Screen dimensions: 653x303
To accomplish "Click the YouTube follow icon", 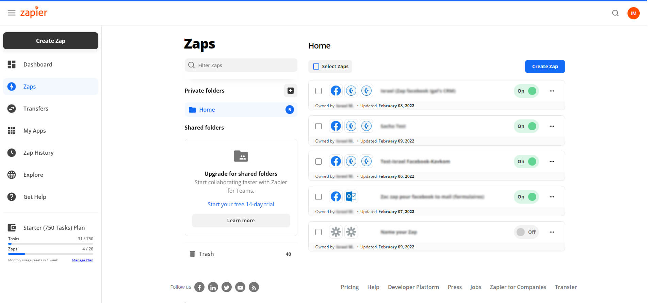I will 240,287.
